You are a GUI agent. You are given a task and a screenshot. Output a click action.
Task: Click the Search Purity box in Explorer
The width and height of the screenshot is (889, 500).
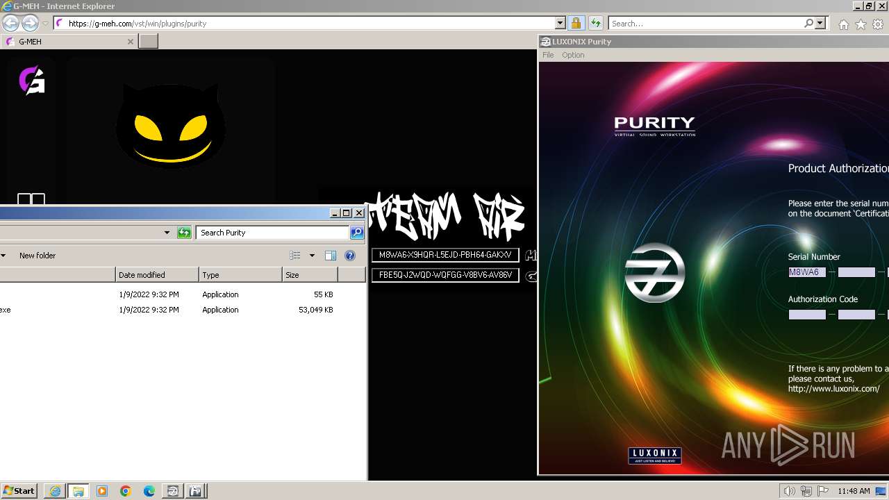[272, 233]
